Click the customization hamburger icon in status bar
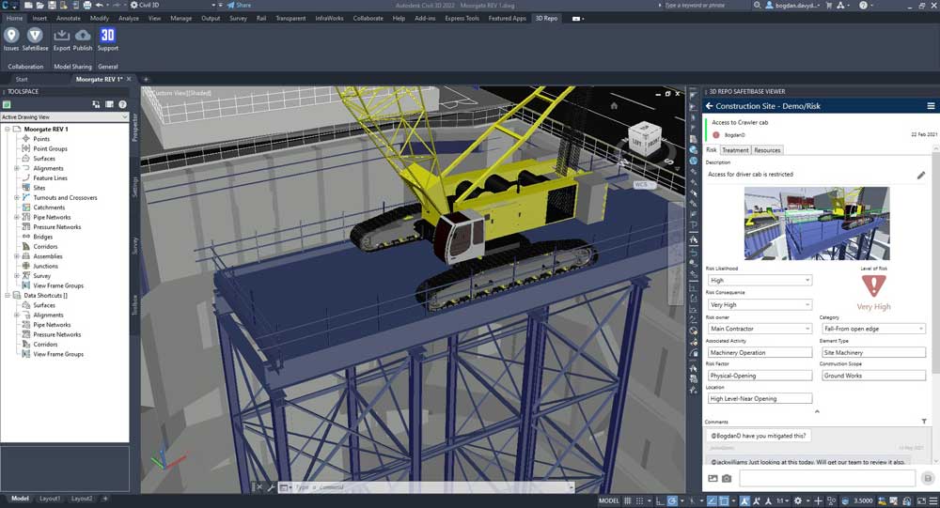 pyautogui.click(x=932, y=500)
